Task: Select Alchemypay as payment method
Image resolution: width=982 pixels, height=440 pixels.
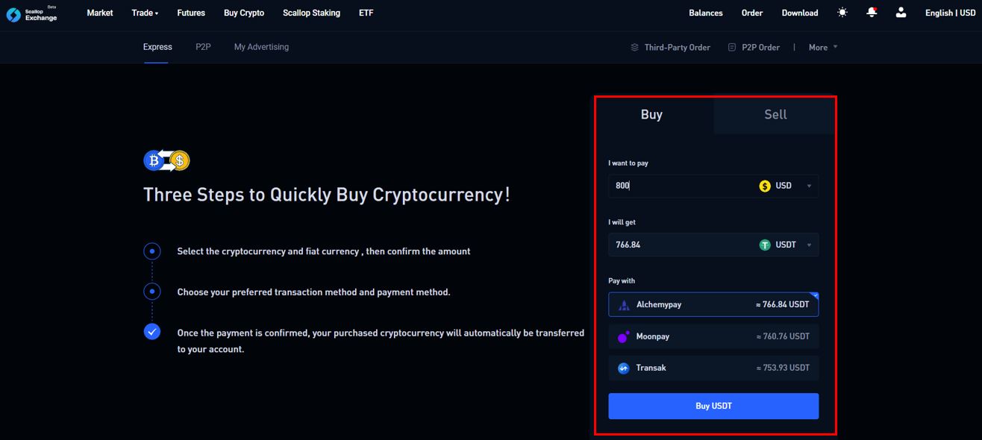Action: (x=713, y=304)
